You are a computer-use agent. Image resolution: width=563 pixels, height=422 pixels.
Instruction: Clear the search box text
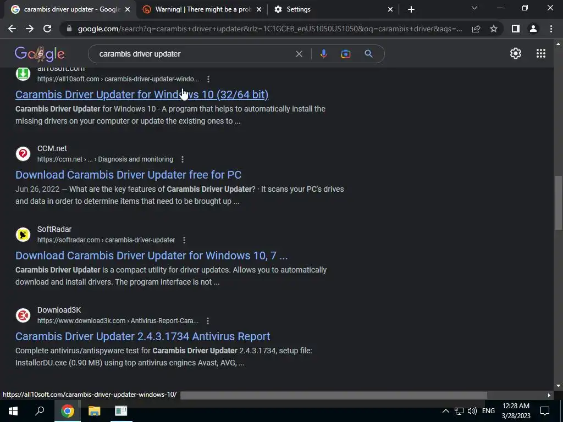tap(299, 54)
